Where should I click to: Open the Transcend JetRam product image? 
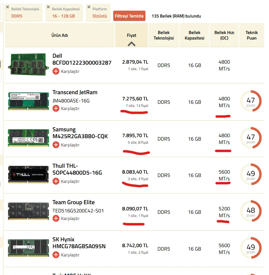pos(28,101)
